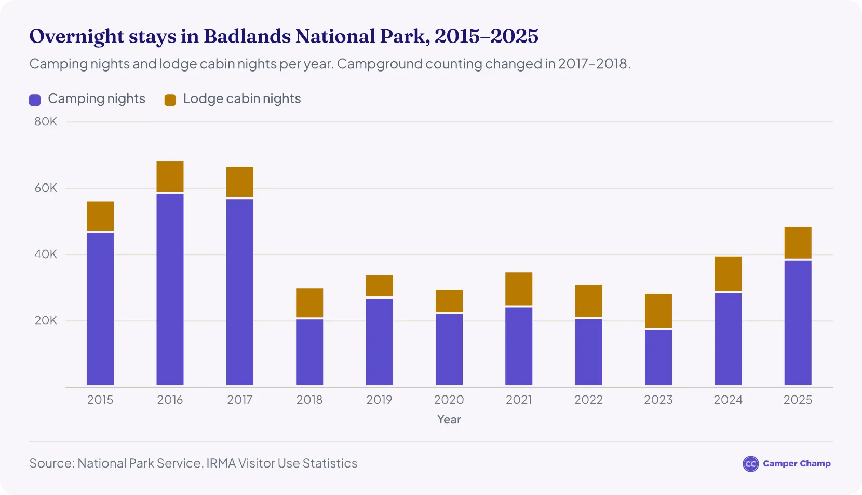The height and width of the screenshot is (495, 862).
Task: Open the Camper Champ brand text
Action: pos(797,464)
